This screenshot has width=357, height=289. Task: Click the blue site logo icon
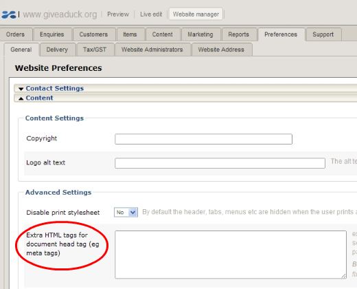click(x=9, y=14)
